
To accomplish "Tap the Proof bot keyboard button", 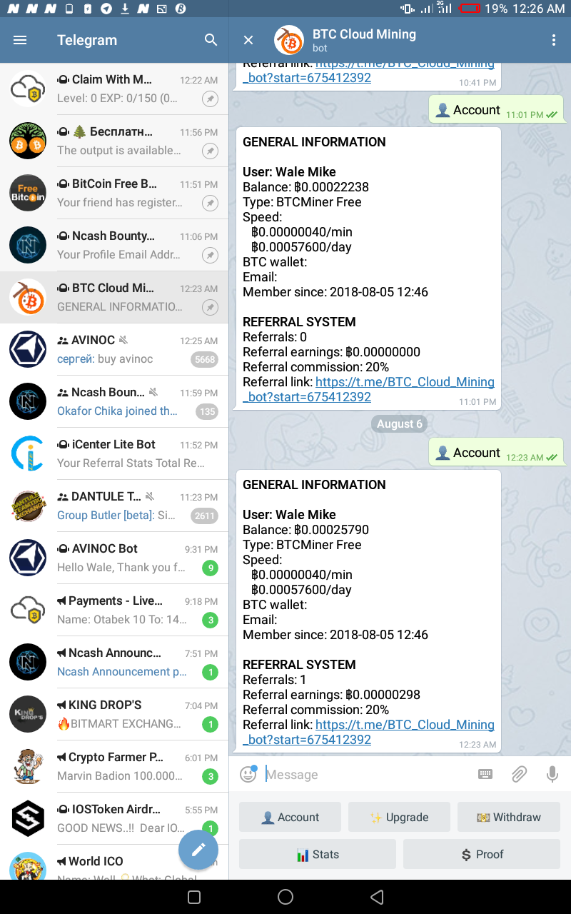I will pyautogui.click(x=482, y=854).
